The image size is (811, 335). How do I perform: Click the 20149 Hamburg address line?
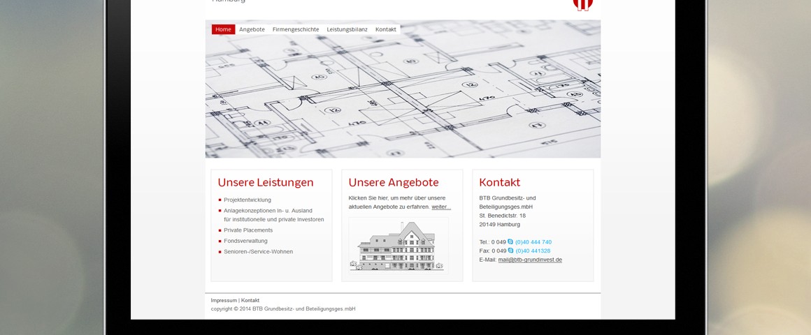pos(500,225)
